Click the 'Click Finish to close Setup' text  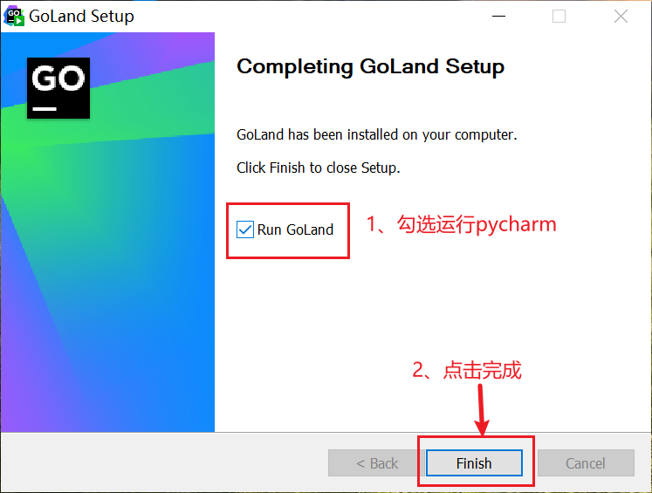click(318, 168)
